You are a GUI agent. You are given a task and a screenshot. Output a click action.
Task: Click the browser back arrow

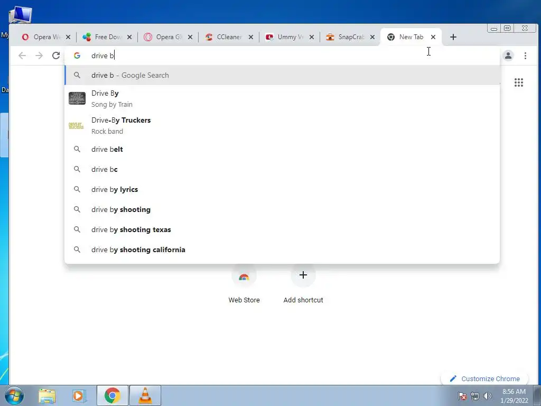pos(22,56)
